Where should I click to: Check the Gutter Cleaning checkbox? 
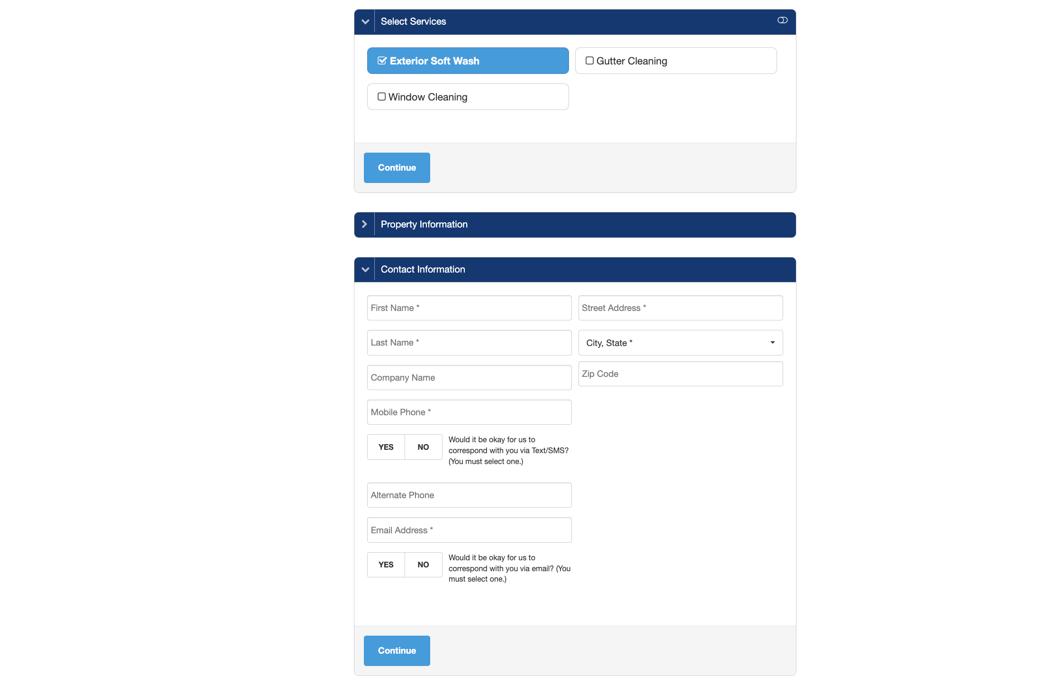[589, 61]
